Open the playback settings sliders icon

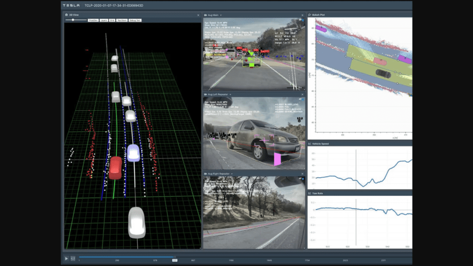coord(73,259)
